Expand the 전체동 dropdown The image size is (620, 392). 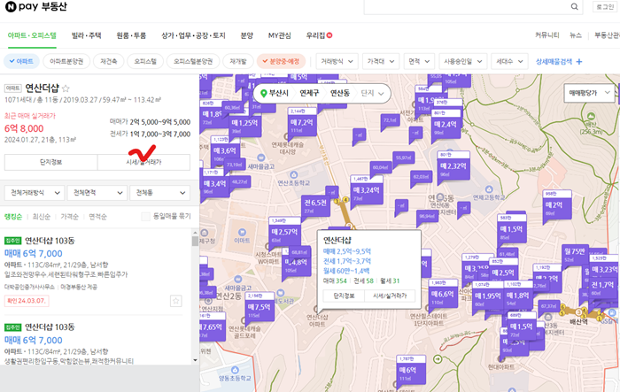[x=159, y=193]
